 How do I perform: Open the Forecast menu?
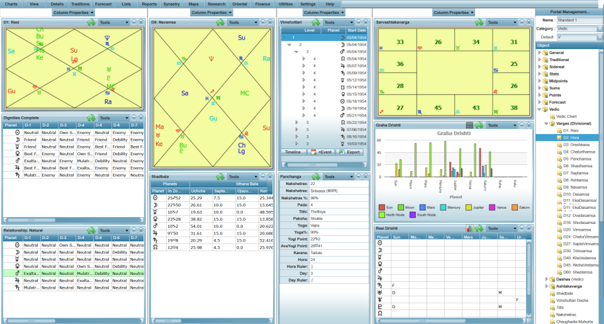click(103, 4)
